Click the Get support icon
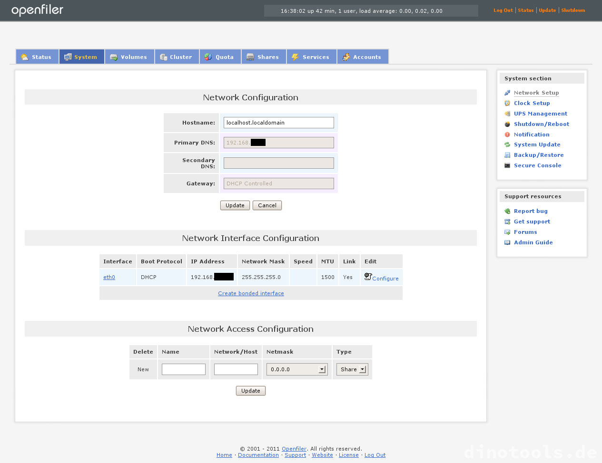602x463 pixels. (507, 222)
